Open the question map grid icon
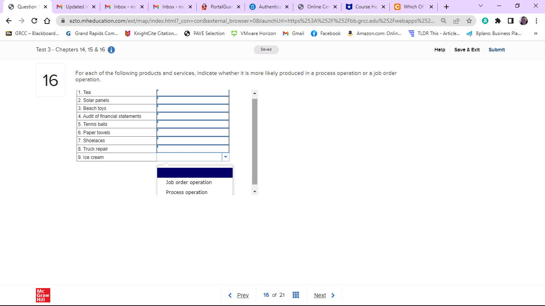The height and width of the screenshot is (306, 545). tap(296, 295)
